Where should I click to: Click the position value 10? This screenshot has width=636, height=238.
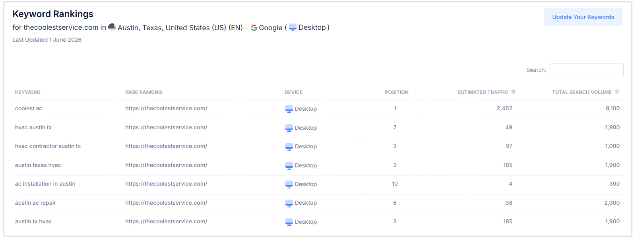click(x=395, y=184)
